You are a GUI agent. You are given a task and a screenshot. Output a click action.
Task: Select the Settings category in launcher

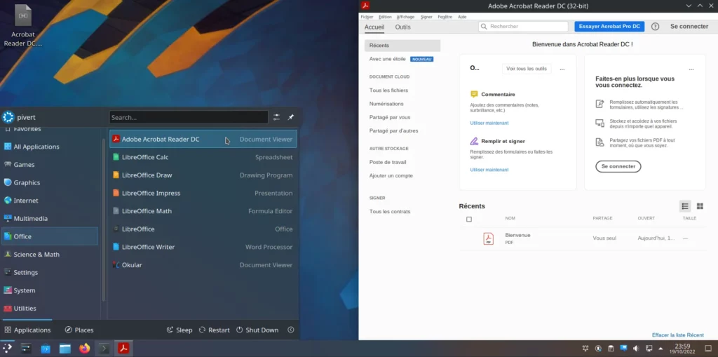50,272
